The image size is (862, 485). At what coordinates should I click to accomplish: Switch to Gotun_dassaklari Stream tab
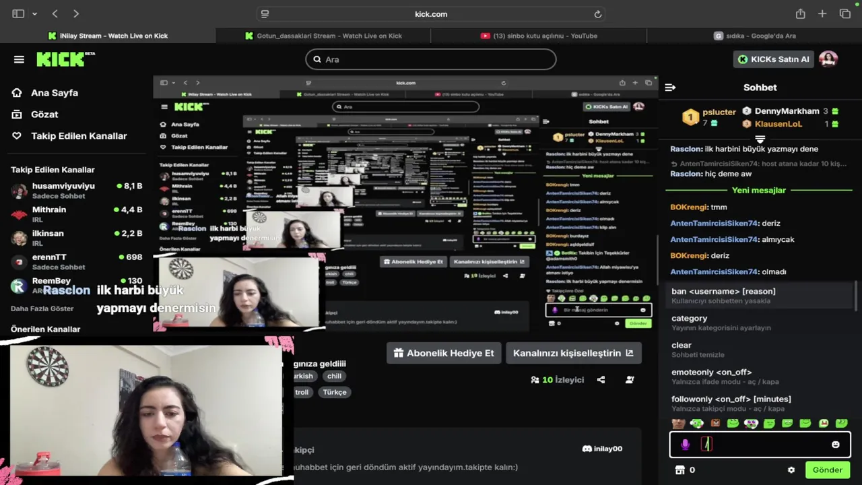(323, 36)
